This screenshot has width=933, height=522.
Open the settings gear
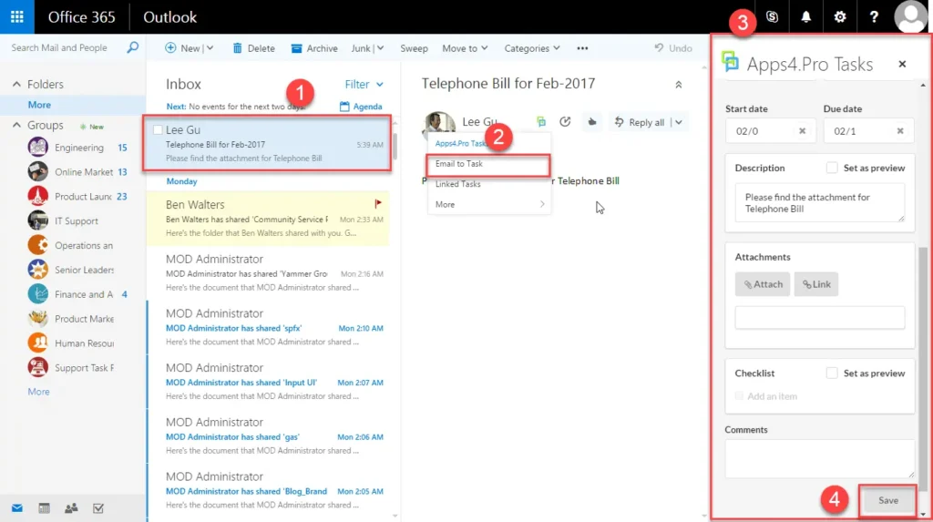[x=840, y=17]
